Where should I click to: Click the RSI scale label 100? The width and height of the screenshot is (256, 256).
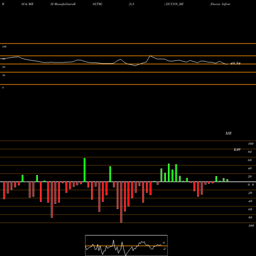click(x=5, y=47)
